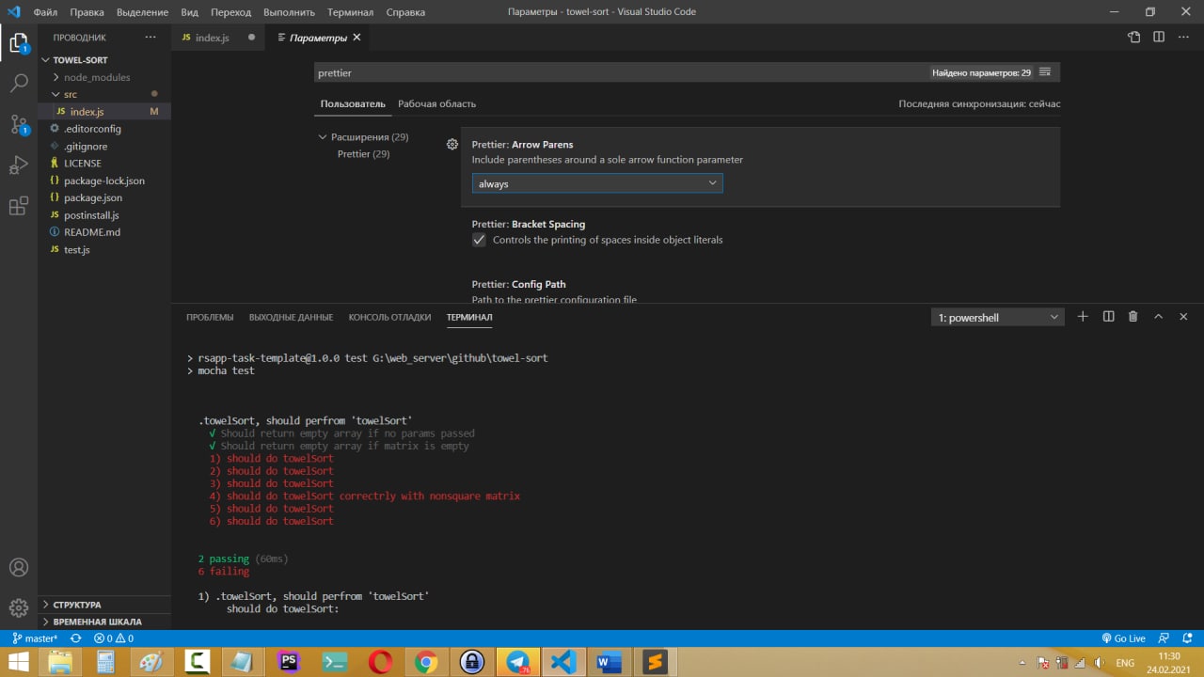The image size is (1204, 677).
Task: Open .editorconfig file in explorer
Action: (104, 129)
